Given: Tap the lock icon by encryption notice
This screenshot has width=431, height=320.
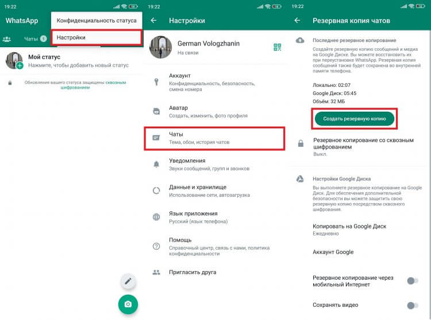Looking at the screenshot, I should point(10,83).
